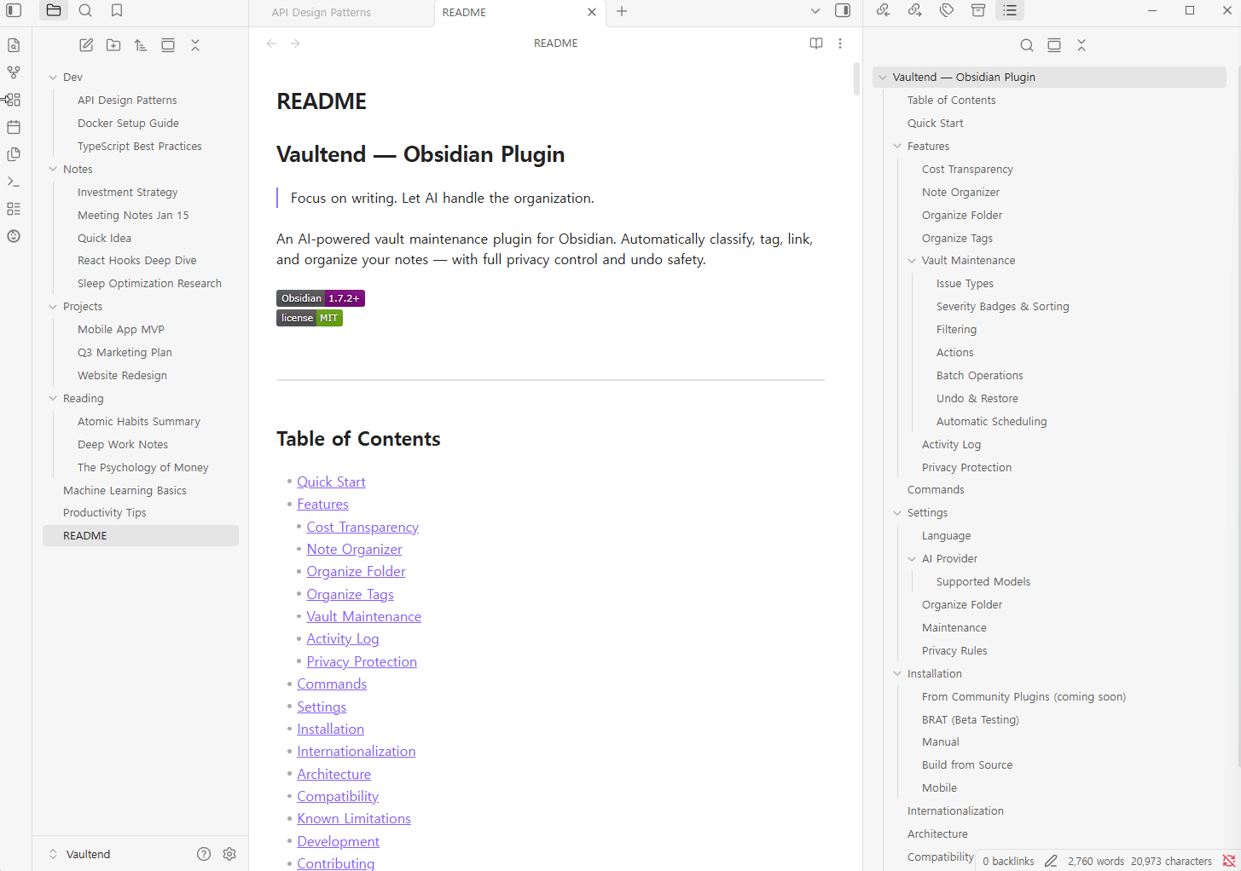Open graph view from the ribbon
The image size is (1241, 871).
pos(14,72)
